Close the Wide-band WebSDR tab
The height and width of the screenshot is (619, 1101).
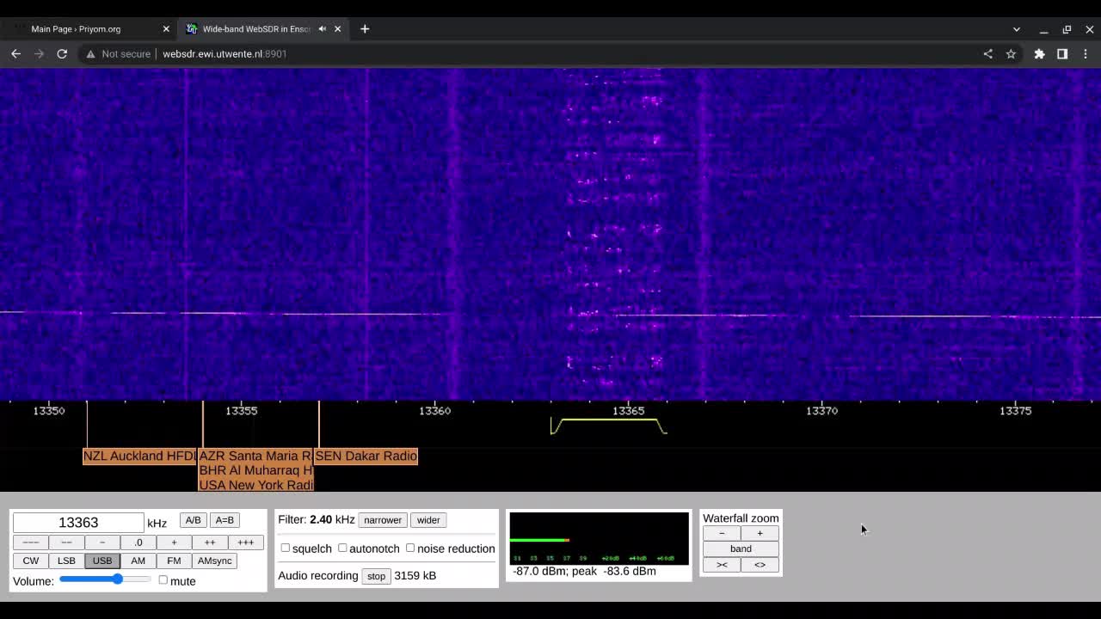point(337,28)
